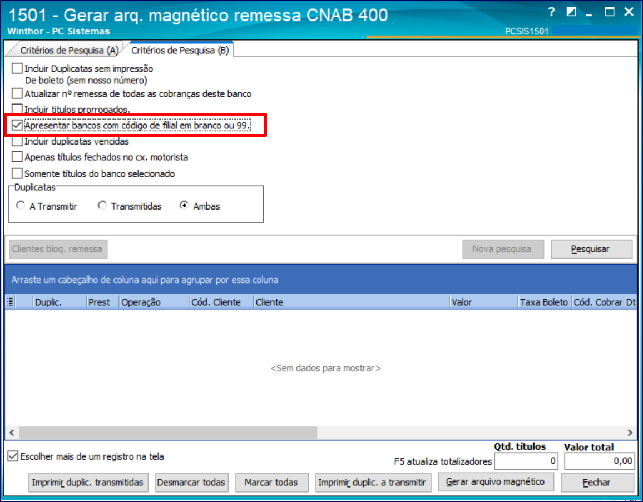Enable Atualizar nº remessa de todas as cobranças

coord(17,93)
